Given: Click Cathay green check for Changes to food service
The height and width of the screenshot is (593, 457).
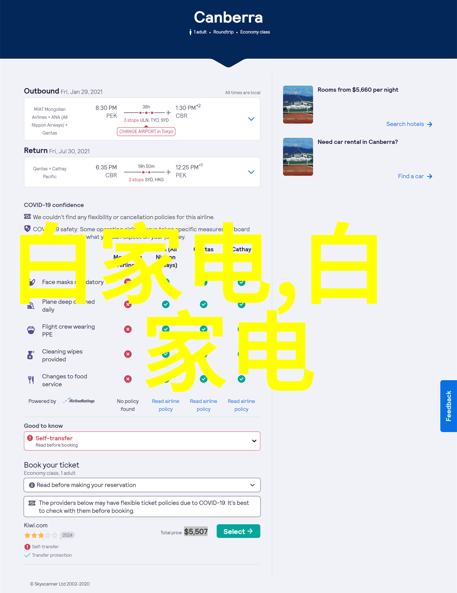Looking at the screenshot, I should coord(242,379).
